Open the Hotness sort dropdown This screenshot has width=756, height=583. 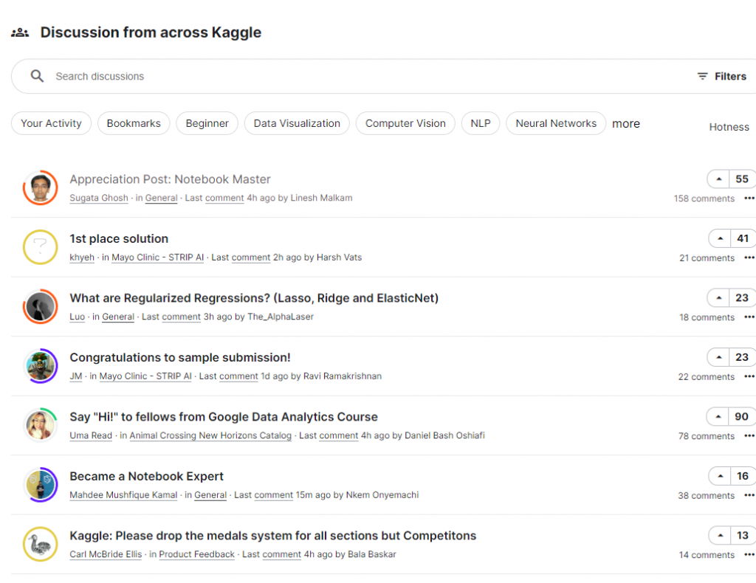click(729, 127)
